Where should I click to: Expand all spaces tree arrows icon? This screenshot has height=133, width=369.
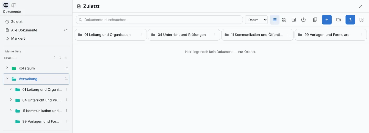[54, 58]
